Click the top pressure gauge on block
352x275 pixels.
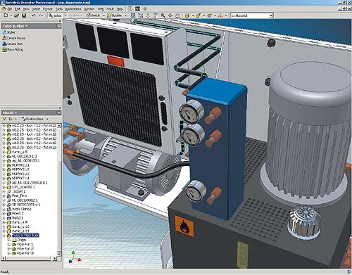191,112
